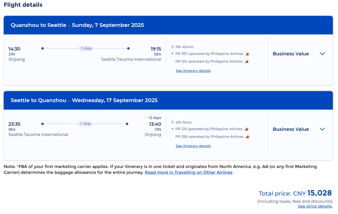Click the Philippine Airlines logo beside PR 125

click(247, 129)
